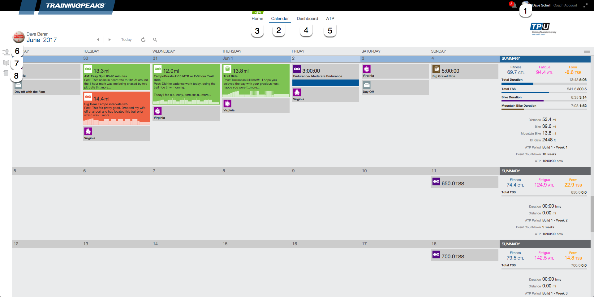This screenshot has width=594, height=297.
Task: Click Dave Beran's athlete avatar
Action: pos(19,37)
